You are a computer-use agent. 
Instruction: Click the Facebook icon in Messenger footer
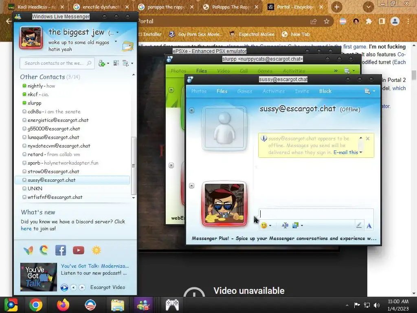tap(61, 250)
